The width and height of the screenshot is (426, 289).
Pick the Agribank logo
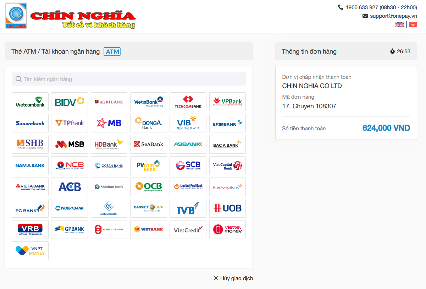point(109,102)
